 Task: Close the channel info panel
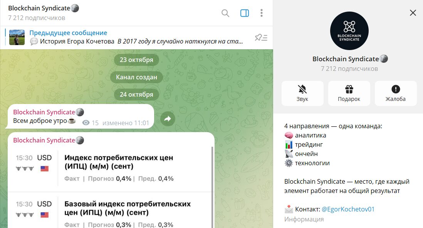tap(413, 13)
